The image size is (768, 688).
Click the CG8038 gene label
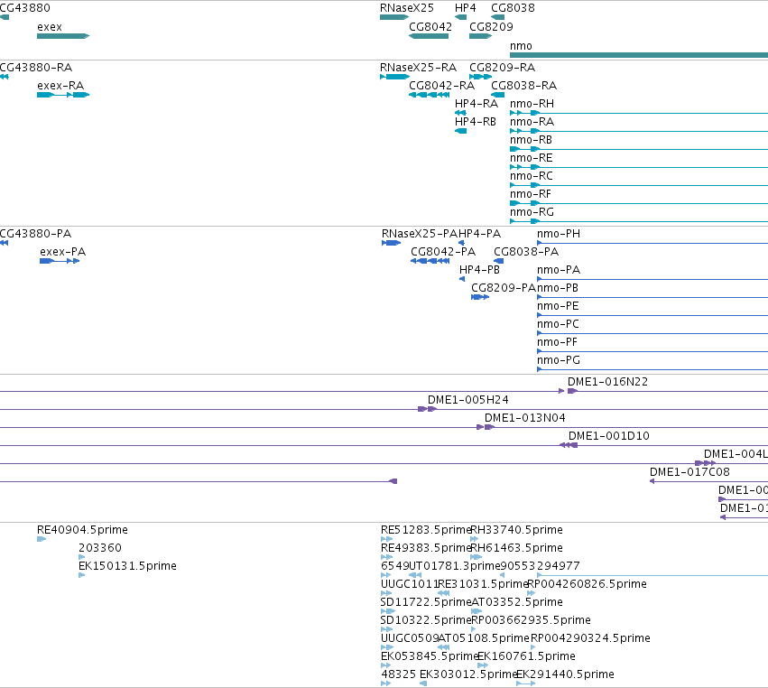[x=513, y=8]
